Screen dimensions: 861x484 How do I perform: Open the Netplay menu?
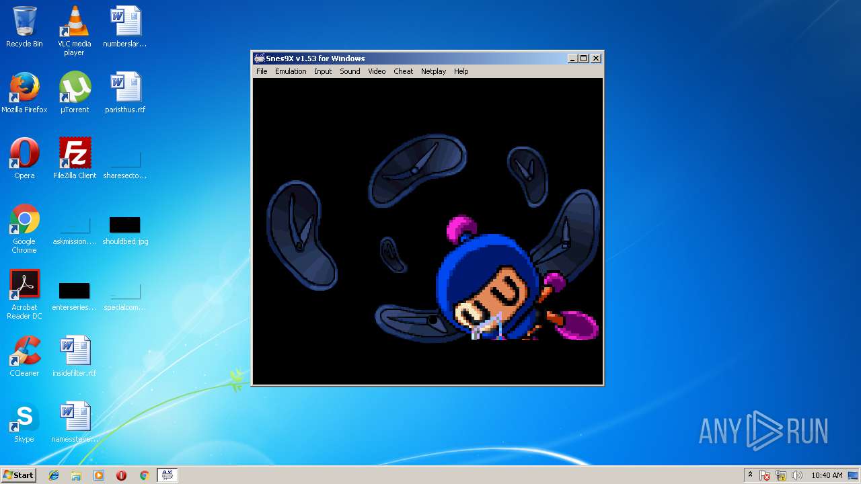(x=434, y=71)
